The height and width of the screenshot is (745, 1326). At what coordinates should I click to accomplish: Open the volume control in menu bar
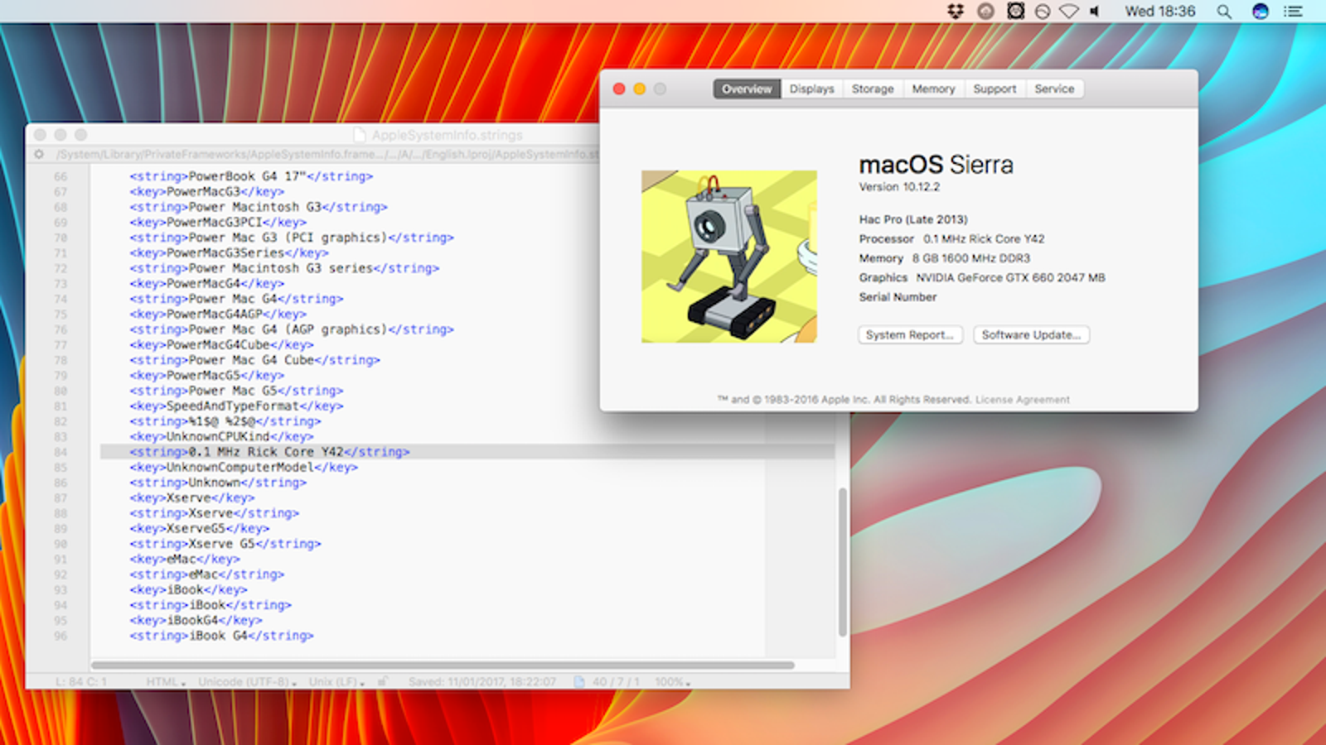click(x=1095, y=12)
